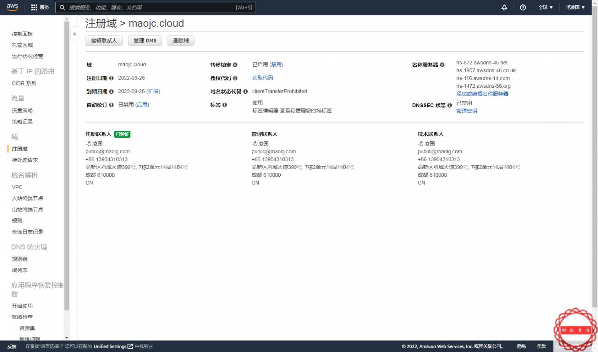Screen dimensions: 598x352
Task: Click 添加或编辑名称服务器 link
Action: [482, 94]
